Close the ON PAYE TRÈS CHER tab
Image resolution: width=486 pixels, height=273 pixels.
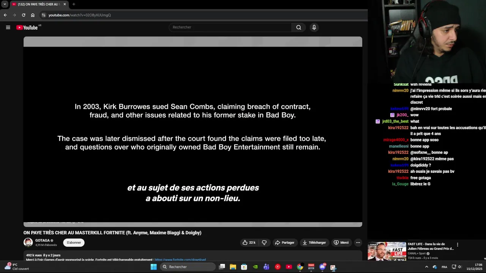click(x=65, y=4)
